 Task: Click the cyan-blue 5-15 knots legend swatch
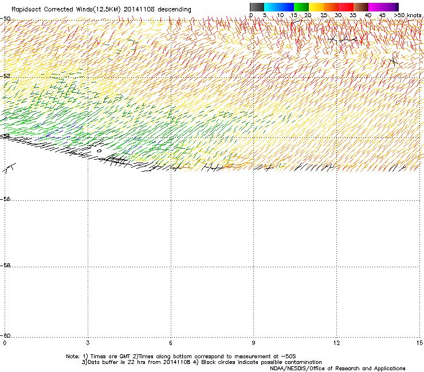(x=279, y=7)
